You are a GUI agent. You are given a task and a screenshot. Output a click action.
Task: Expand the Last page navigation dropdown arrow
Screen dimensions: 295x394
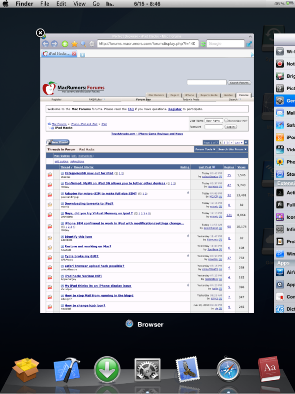tap(245, 142)
